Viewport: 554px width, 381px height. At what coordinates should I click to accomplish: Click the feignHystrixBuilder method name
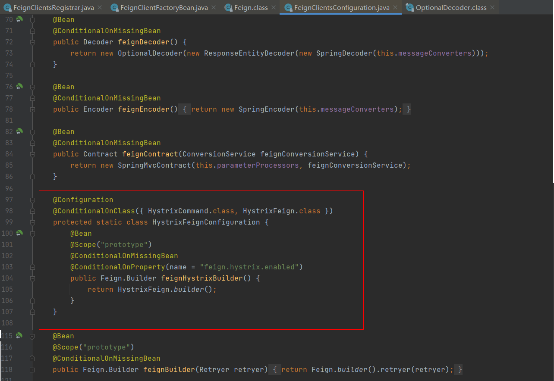202,278
